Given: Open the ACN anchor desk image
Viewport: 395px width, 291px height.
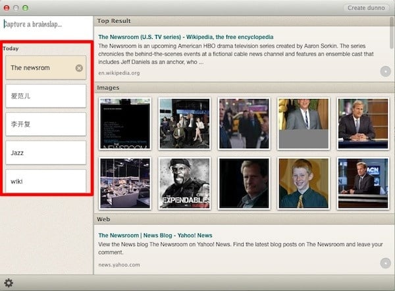Looking at the screenshot, I should (362, 183).
